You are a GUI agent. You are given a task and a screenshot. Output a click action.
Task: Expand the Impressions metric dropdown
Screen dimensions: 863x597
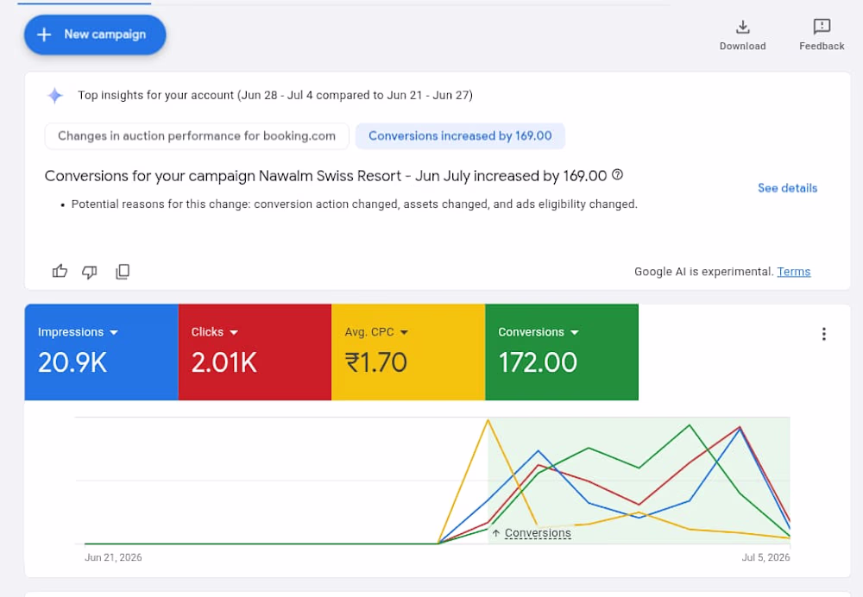click(114, 332)
